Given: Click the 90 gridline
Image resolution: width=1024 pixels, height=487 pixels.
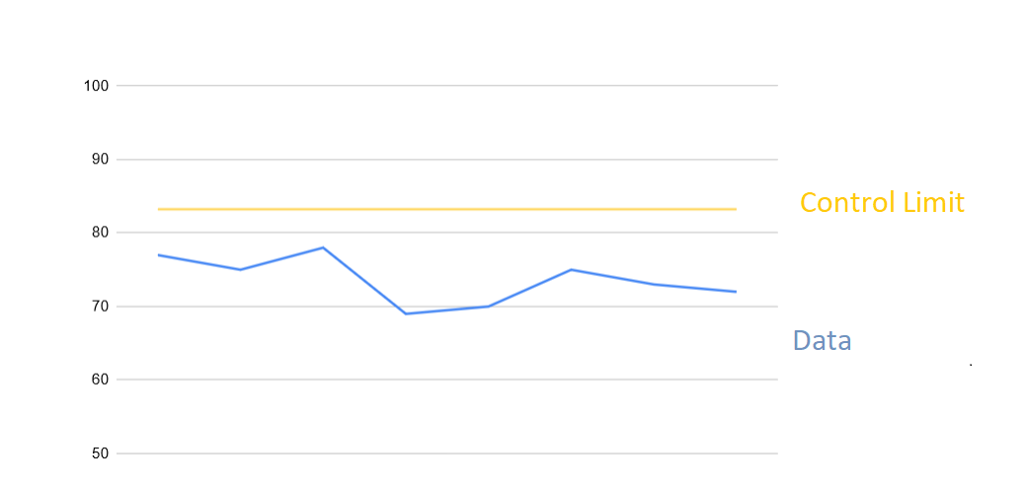Looking at the screenshot, I should click(447, 159).
